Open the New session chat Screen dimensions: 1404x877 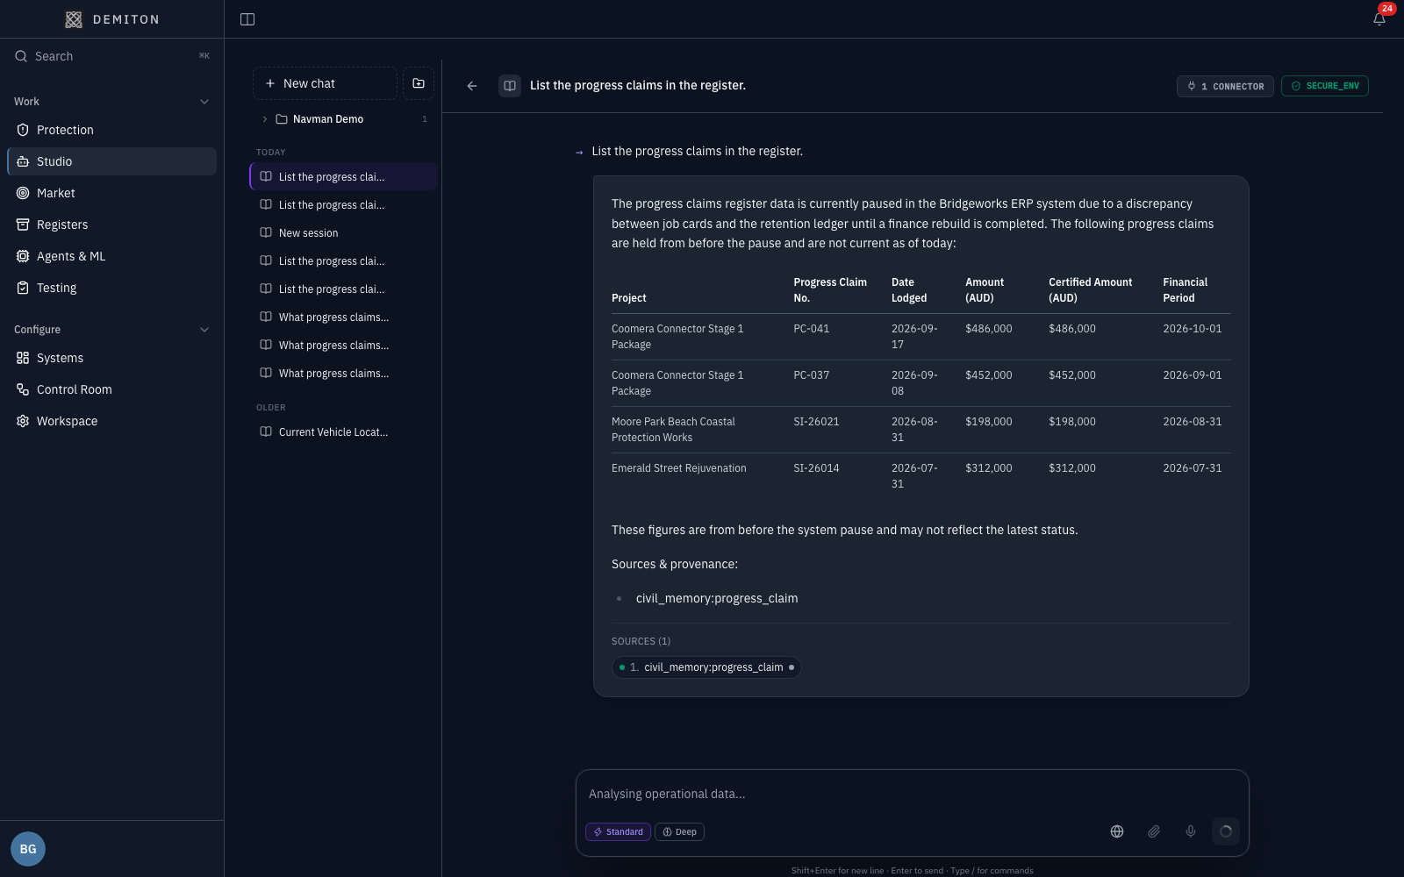pyautogui.click(x=343, y=233)
